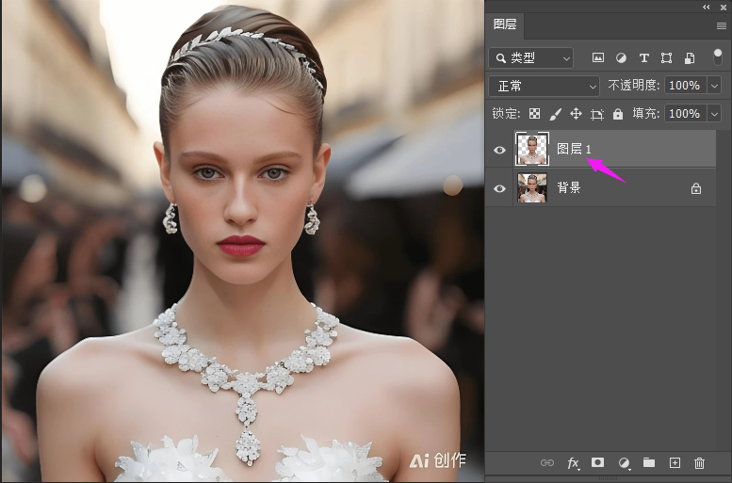Filter layers by type (T) icon
Viewport: 732px width, 483px height.
(643, 57)
